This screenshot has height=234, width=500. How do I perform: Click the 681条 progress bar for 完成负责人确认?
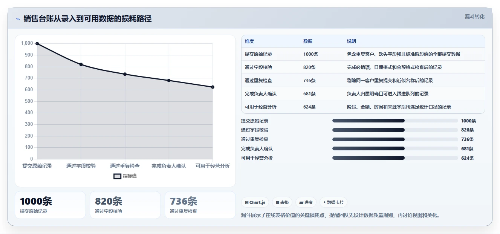point(395,148)
